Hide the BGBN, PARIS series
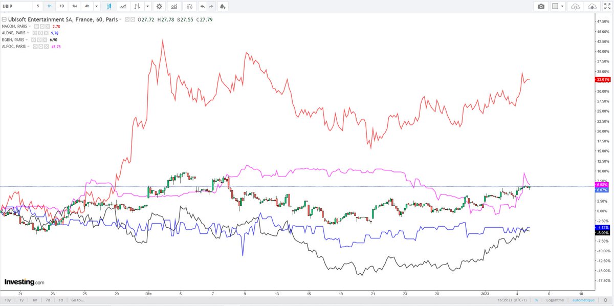The image size is (614, 306). [x=34, y=40]
